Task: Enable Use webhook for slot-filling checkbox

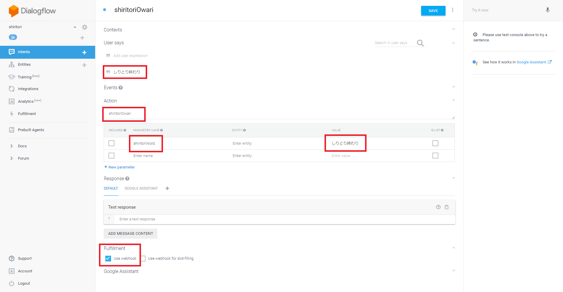Action: pos(143,259)
